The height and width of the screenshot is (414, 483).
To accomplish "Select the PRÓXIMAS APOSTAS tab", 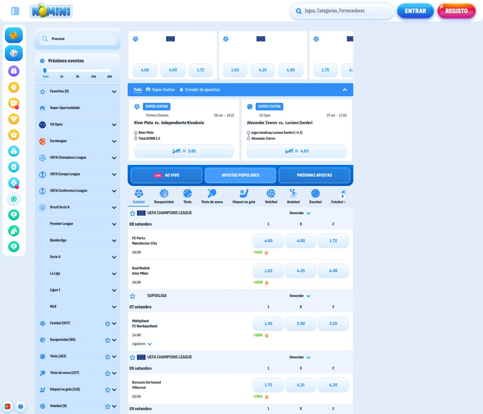I will coord(314,175).
